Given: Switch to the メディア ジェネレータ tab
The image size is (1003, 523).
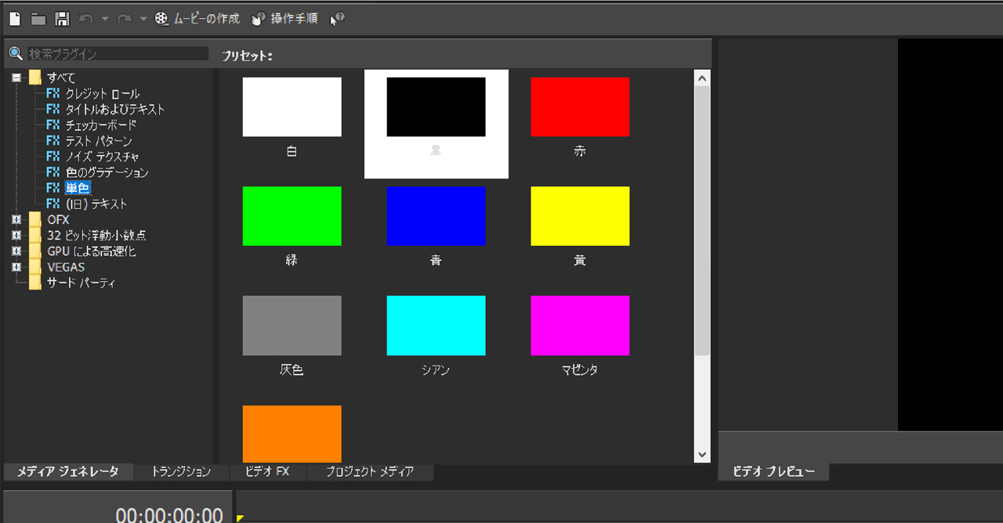Looking at the screenshot, I should click(x=67, y=471).
